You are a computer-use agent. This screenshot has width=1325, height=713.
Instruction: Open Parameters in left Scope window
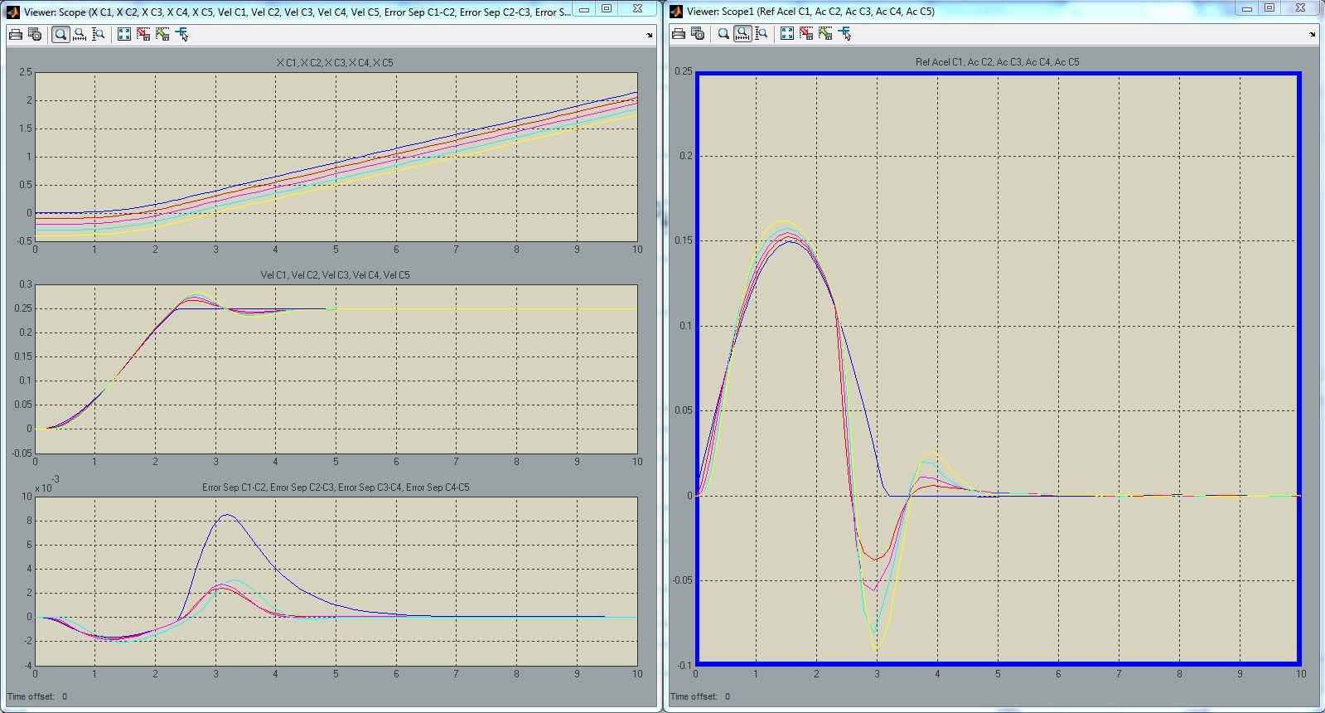(x=35, y=34)
